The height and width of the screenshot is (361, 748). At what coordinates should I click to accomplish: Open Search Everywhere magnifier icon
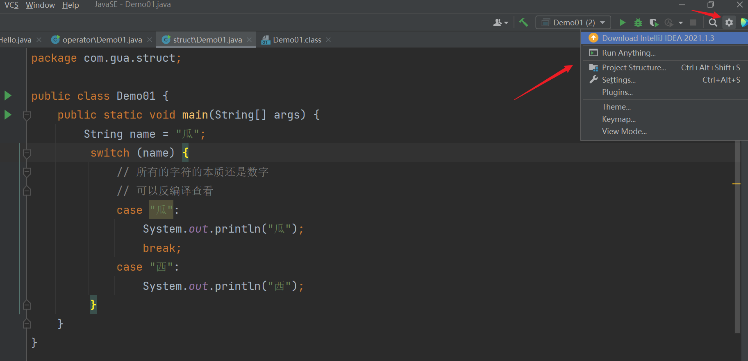(x=713, y=22)
